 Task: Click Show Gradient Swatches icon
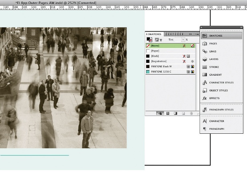click(x=176, y=114)
